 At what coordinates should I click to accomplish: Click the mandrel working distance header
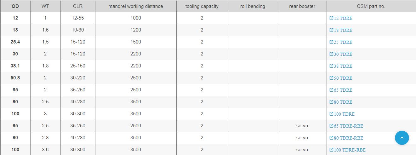[x=136, y=6]
